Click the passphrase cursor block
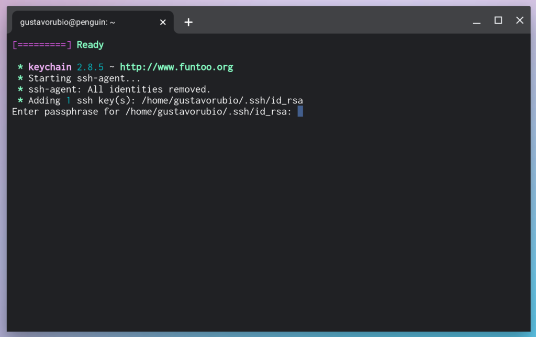Image resolution: width=536 pixels, height=337 pixels. pyautogui.click(x=300, y=111)
